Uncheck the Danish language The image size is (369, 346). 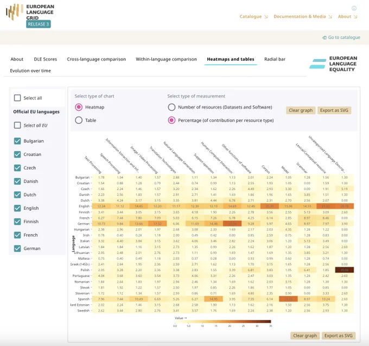click(17, 181)
